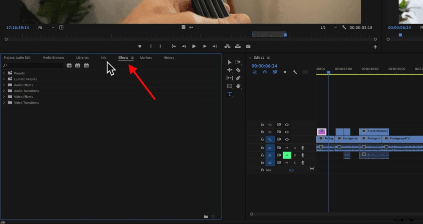Viewport: 423px width, 224px height.
Task: Click the Extract button
Action: coord(238,46)
